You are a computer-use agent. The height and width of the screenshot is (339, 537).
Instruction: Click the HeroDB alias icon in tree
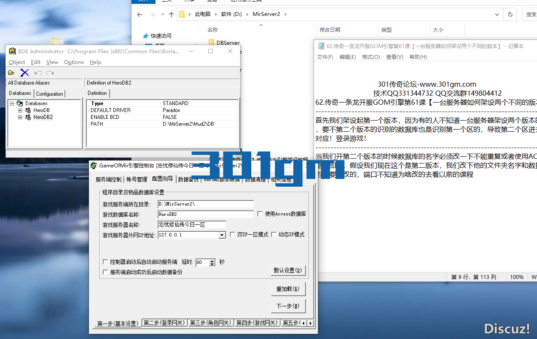28,110
